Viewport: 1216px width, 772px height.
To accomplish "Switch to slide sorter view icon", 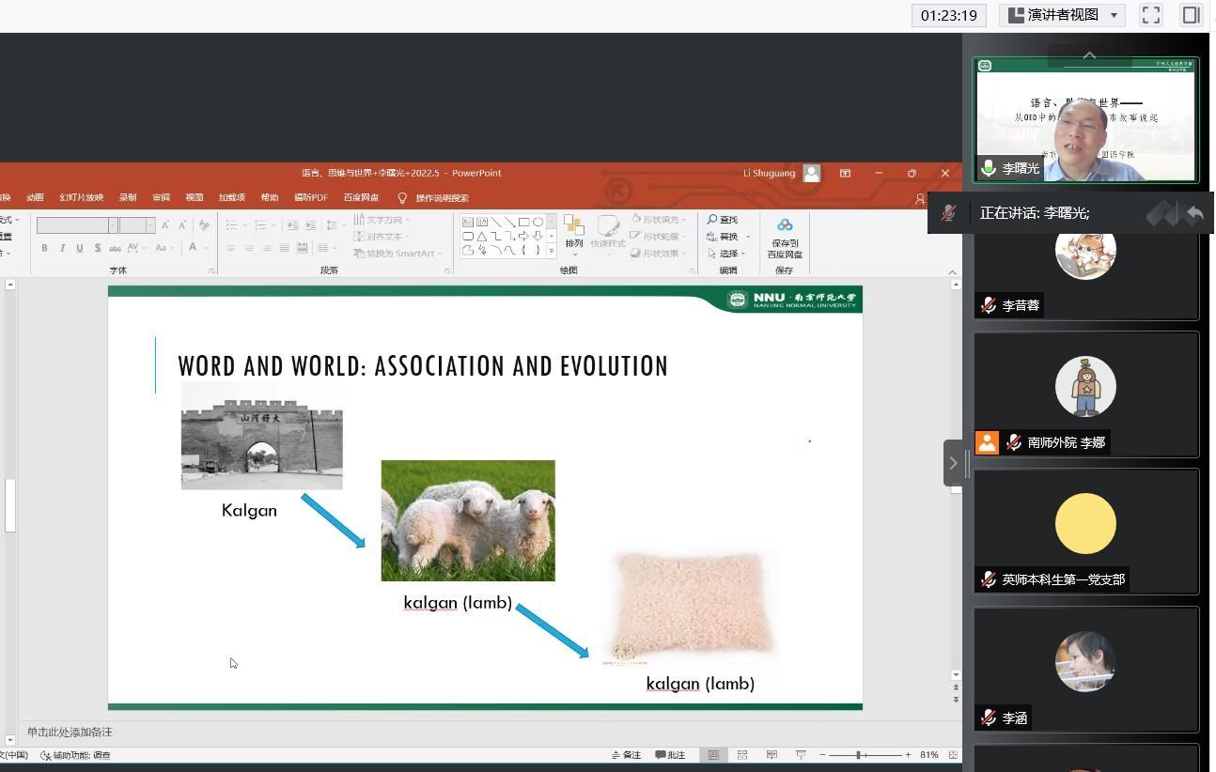I will pos(742,755).
